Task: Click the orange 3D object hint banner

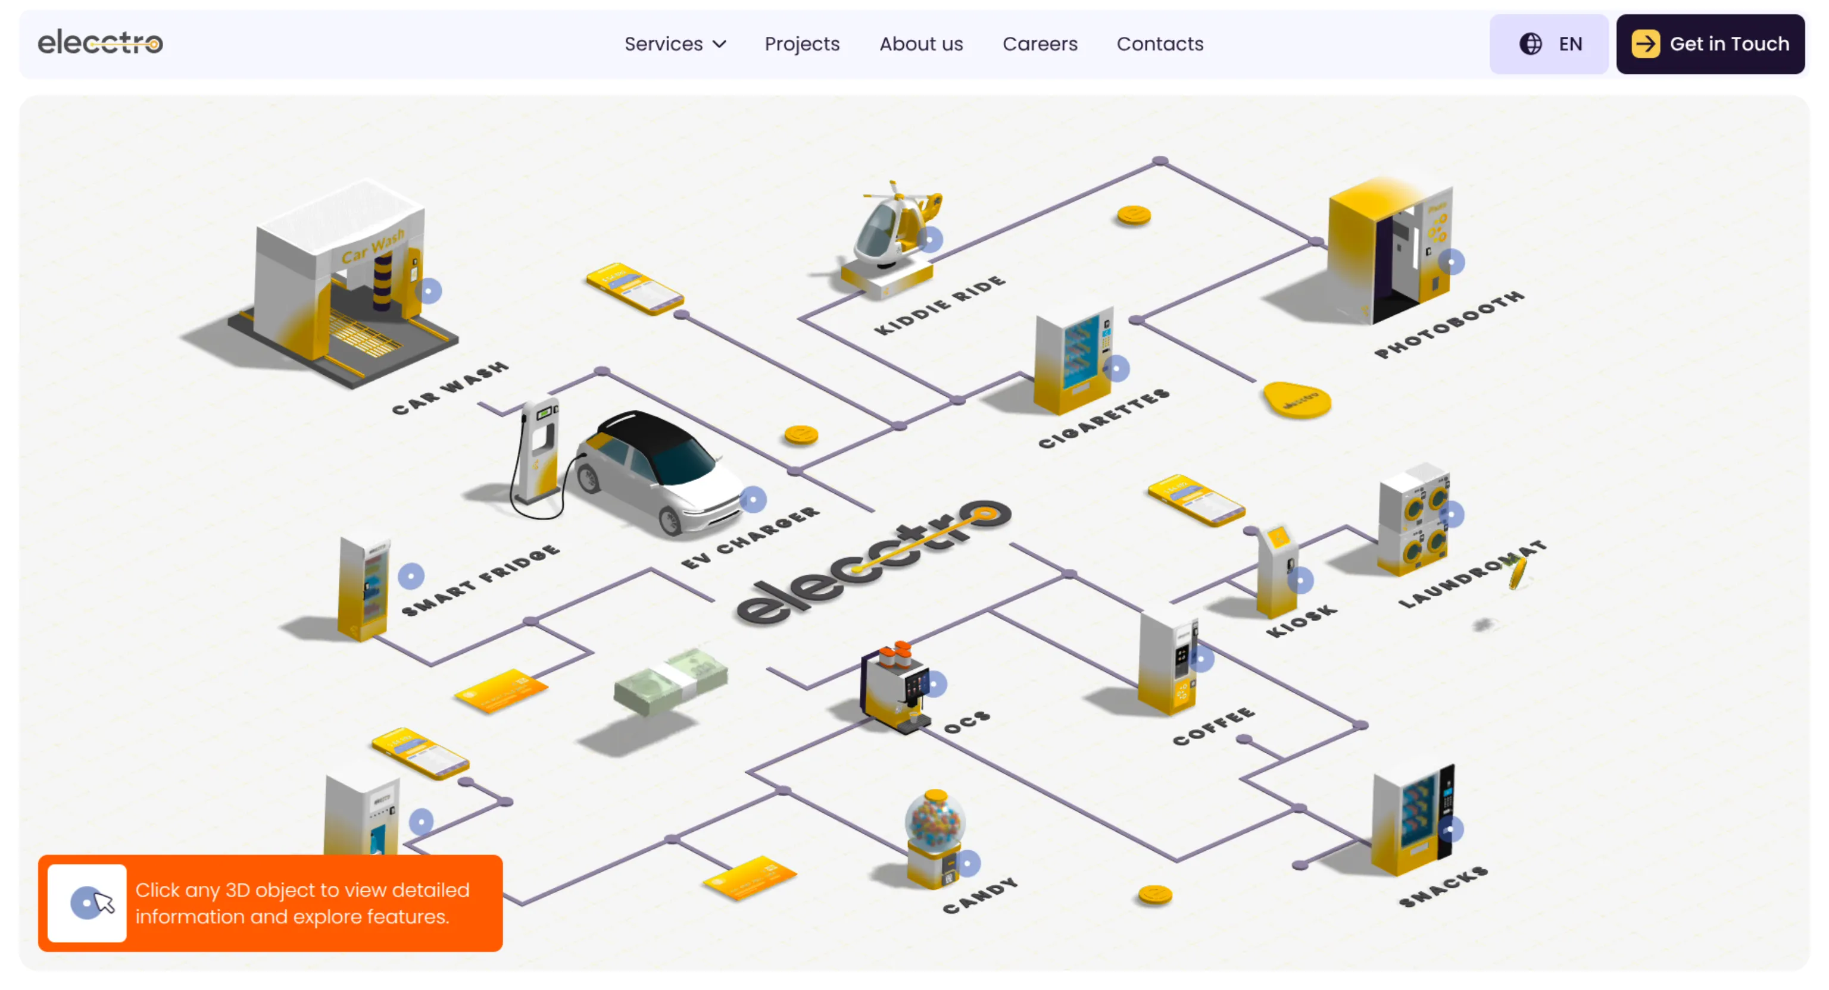Action: pos(270,903)
